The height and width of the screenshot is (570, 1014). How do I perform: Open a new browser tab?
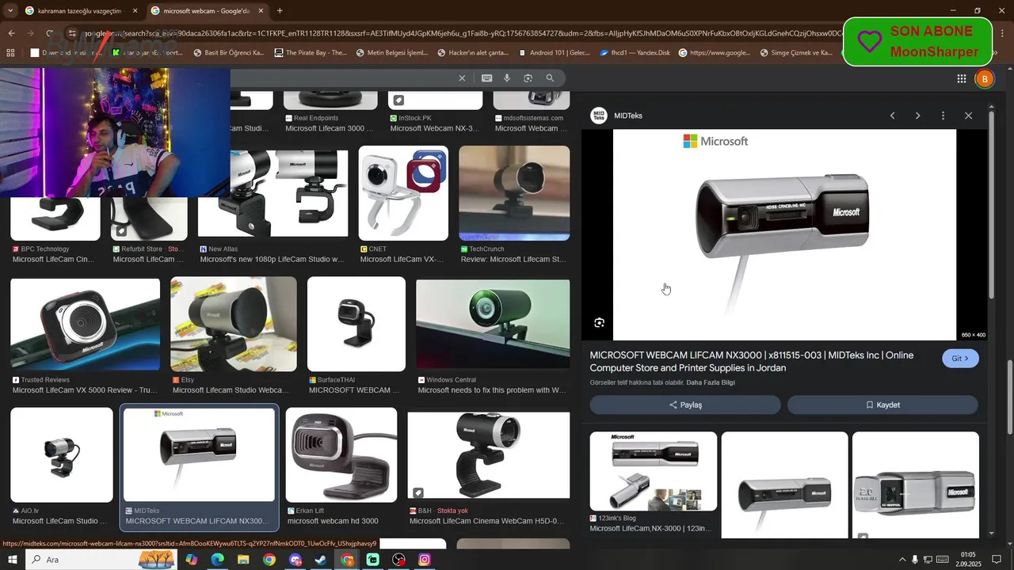[280, 11]
